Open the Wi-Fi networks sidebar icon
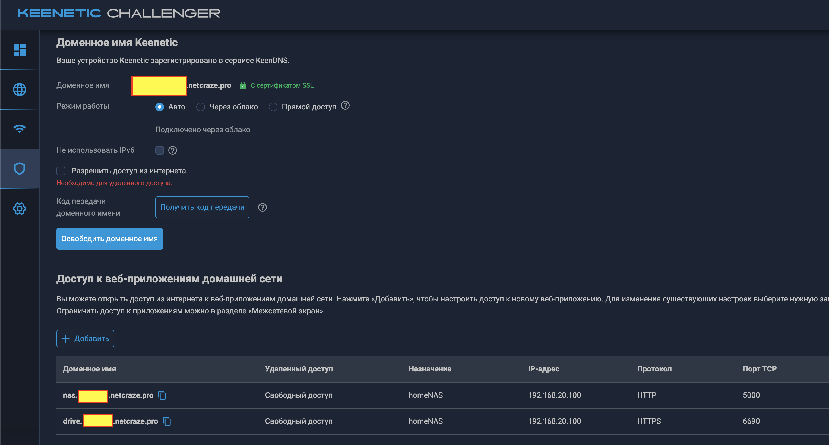This screenshot has height=445, width=829. (x=19, y=129)
